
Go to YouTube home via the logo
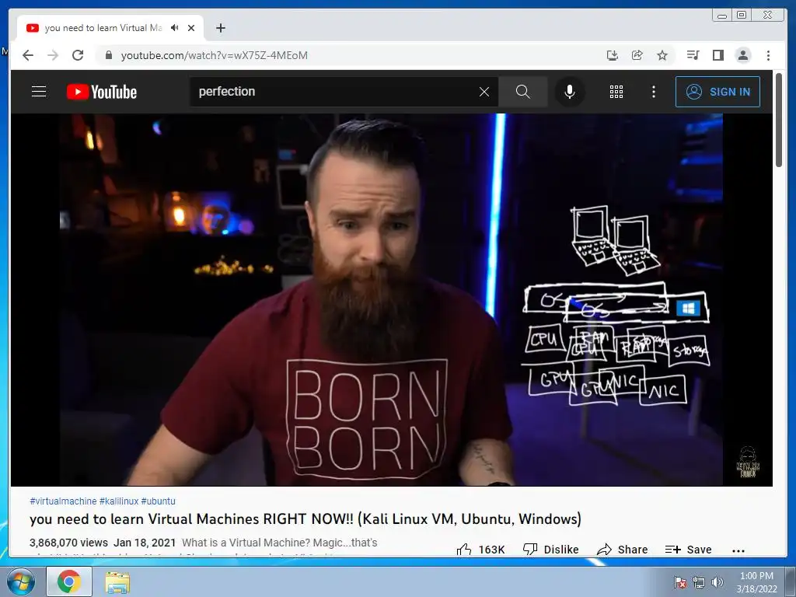(102, 92)
